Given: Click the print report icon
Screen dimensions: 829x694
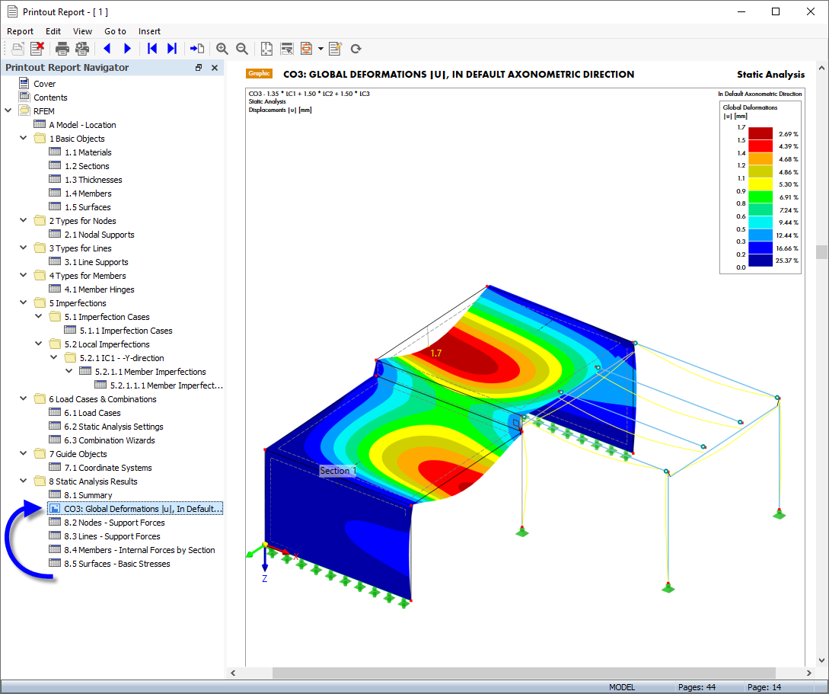Looking at the screenshot, I should click(62, 48).
